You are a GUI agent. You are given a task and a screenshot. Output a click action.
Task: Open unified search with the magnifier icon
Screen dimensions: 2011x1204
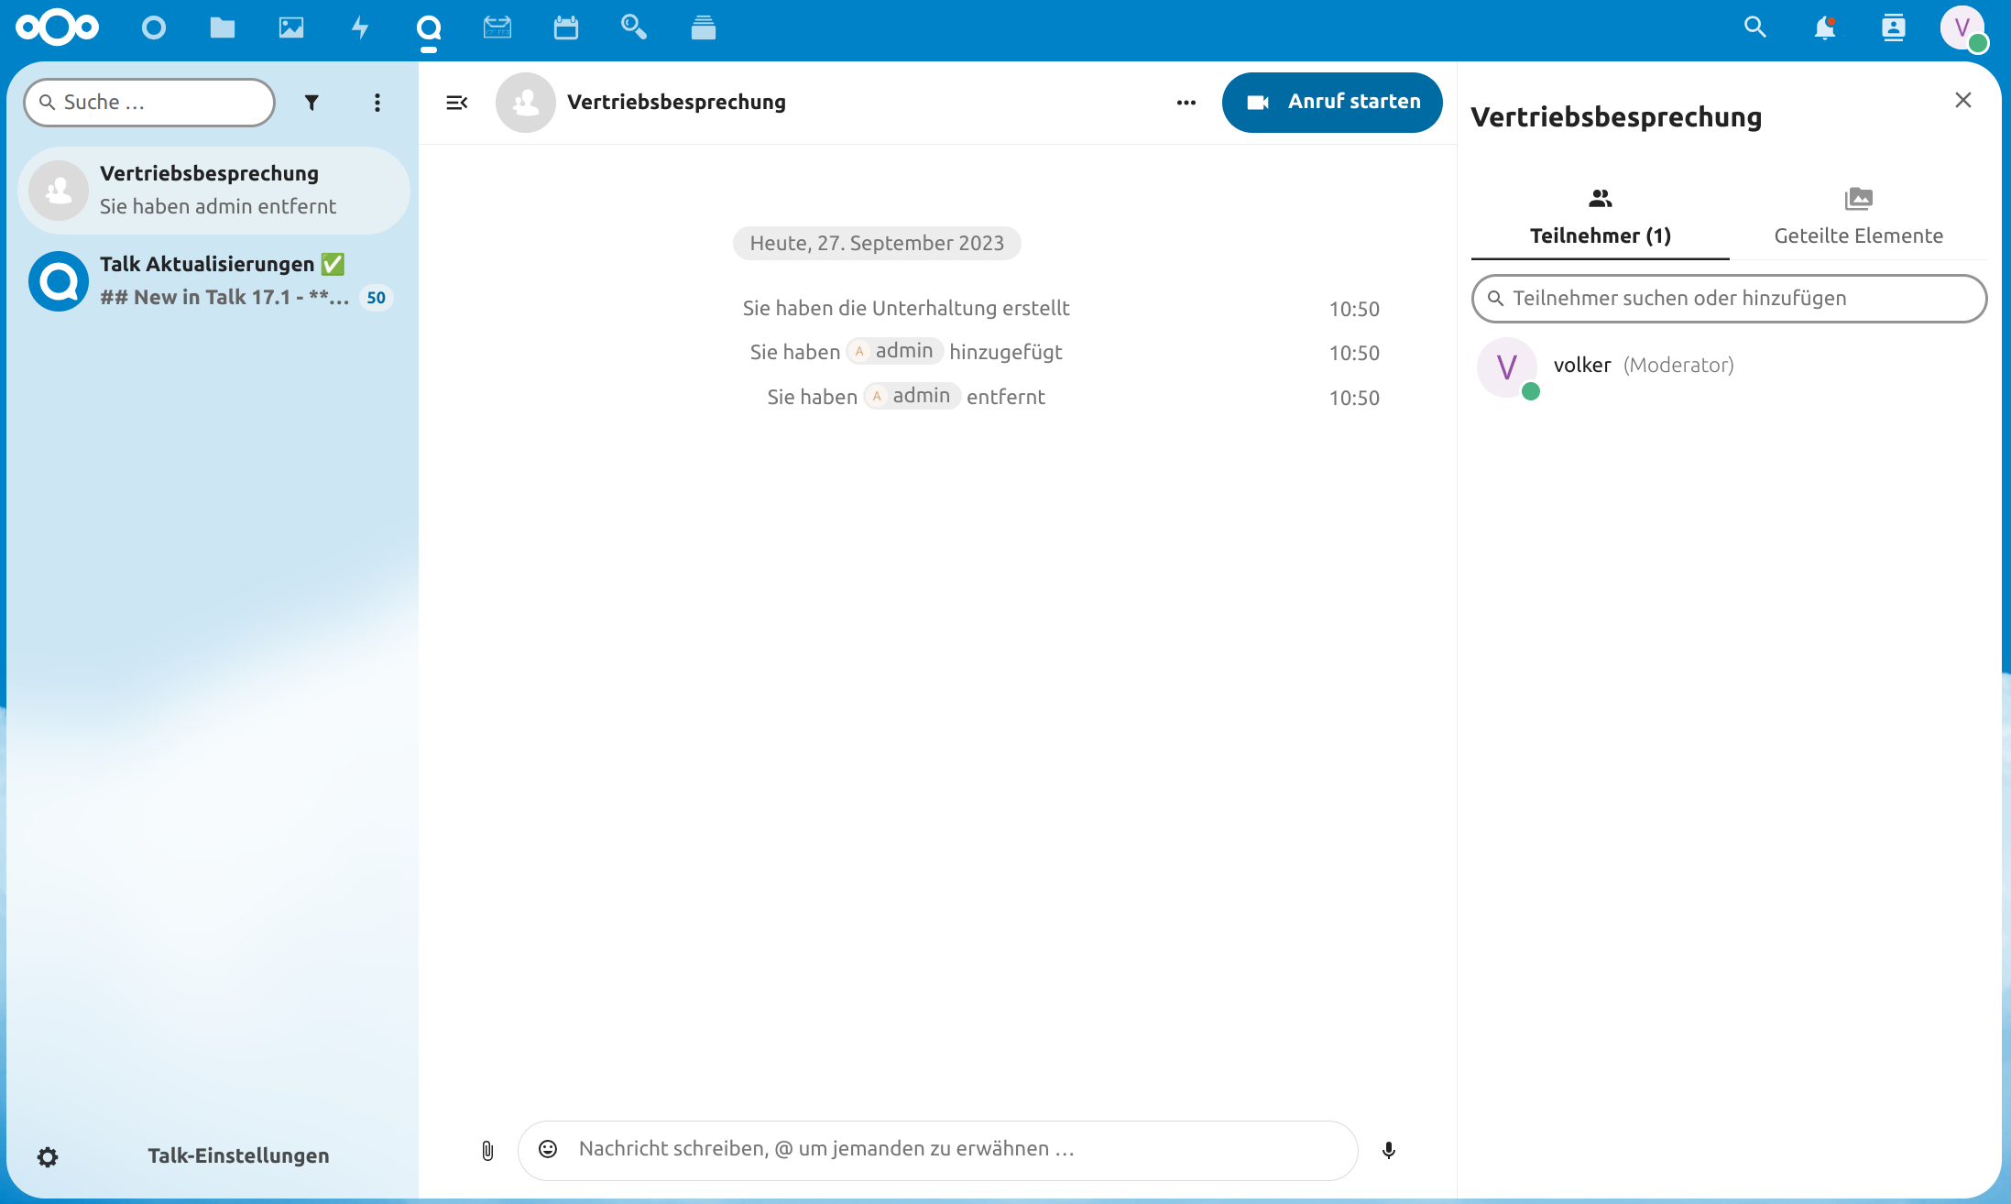(x=1754, y=27)
